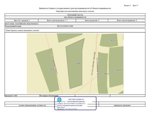Click the 'План (чертеж, схема) земельного участка' heading
The height and width of the screenshot is (116, 150).
tap(22, 31)
